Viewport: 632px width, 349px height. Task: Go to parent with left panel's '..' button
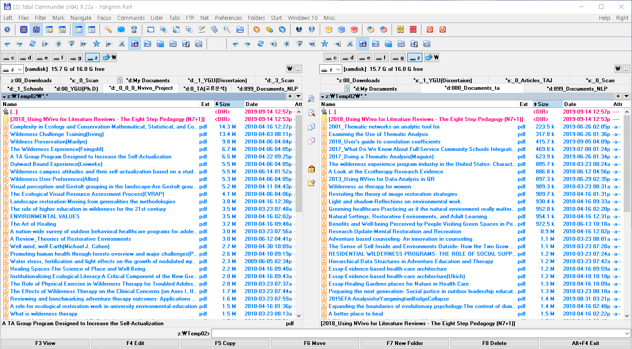point(299,69)
